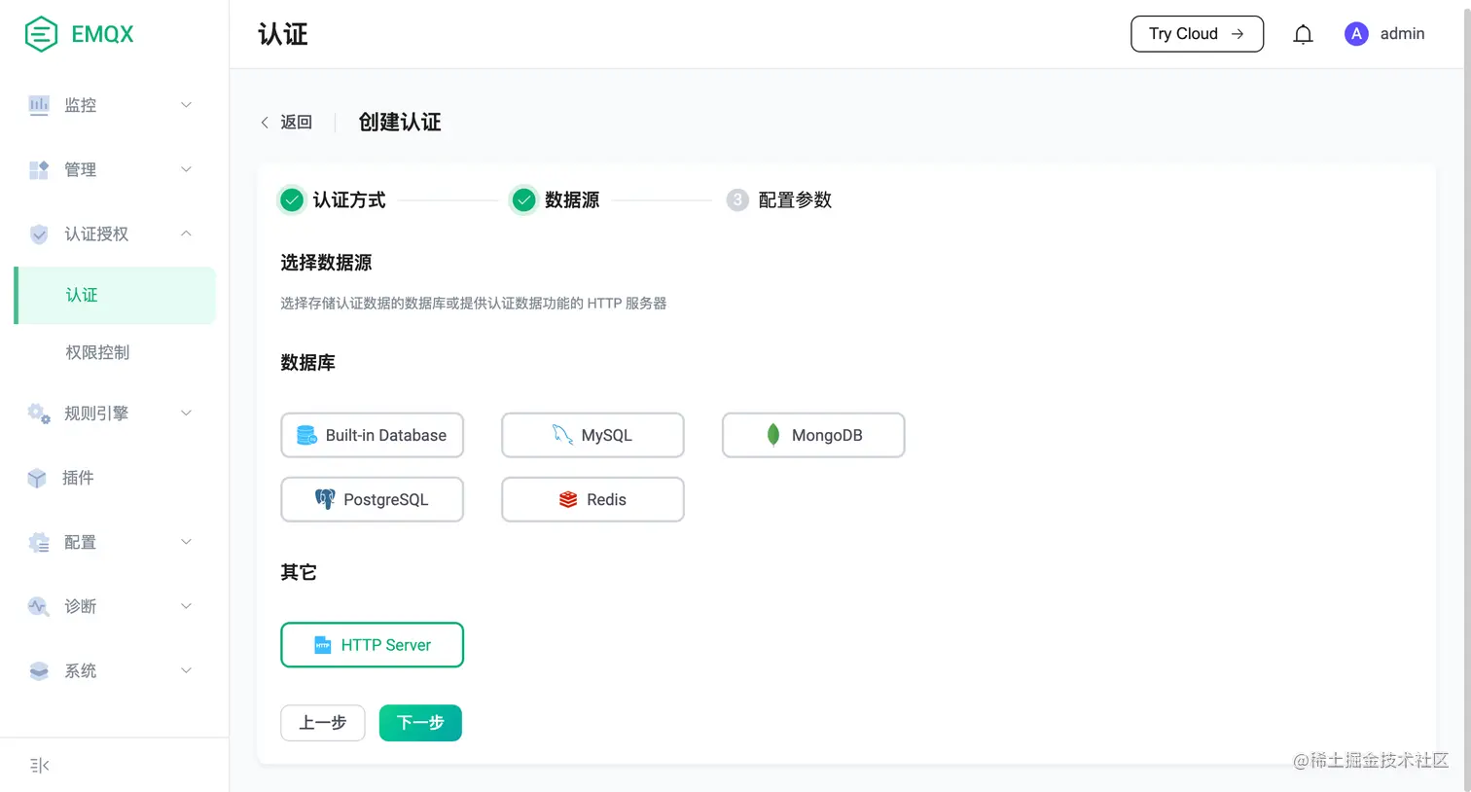Click the EMQX logo
This screenshot has width=1471, height=792.
coord(77,33)
